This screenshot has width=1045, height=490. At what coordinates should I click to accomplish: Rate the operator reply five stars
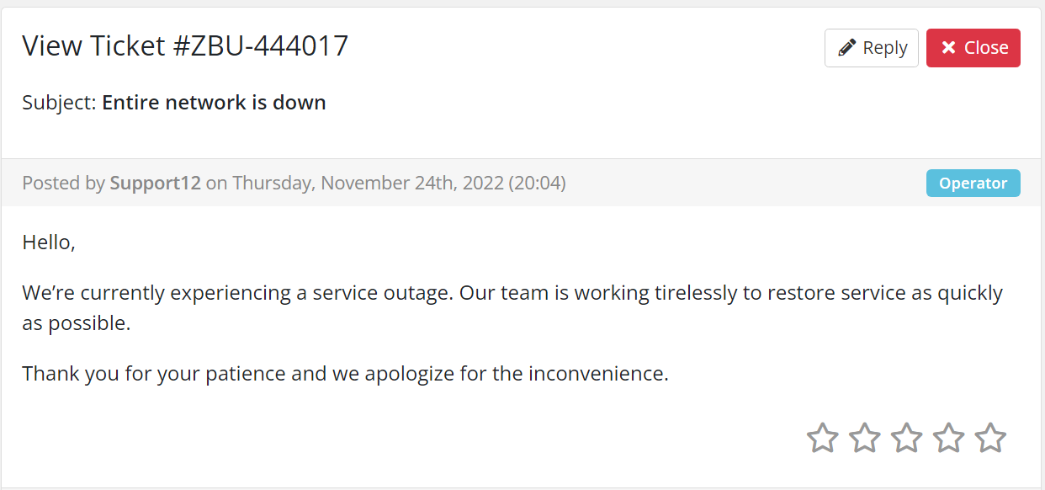point(990,438)
